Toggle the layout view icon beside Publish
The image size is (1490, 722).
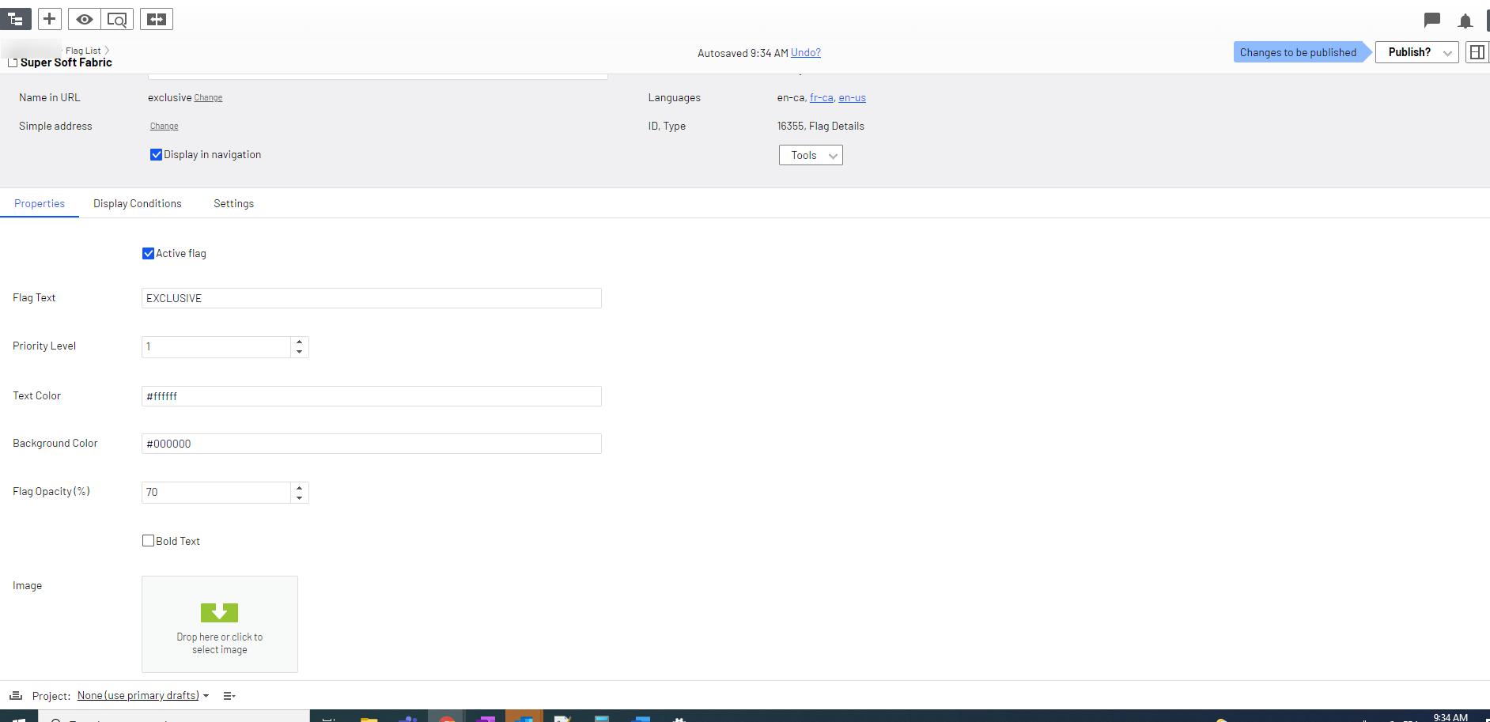click(x=1477, y=52)
